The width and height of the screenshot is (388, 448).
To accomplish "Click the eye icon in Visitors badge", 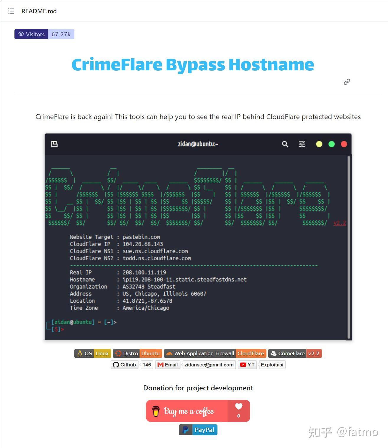I will 21,34.
